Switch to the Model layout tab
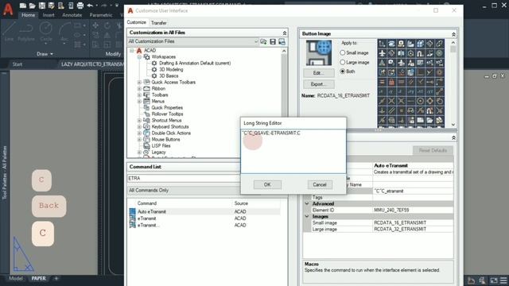 pos(16,279)
